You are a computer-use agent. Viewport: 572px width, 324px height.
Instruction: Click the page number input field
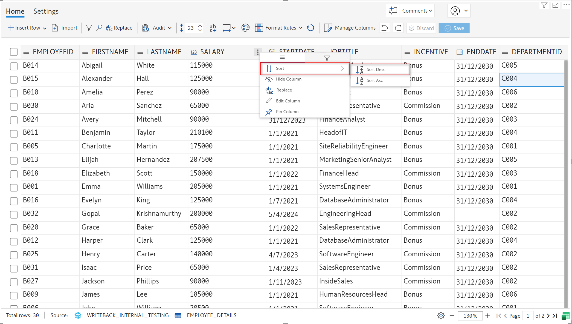click(528, 316)
